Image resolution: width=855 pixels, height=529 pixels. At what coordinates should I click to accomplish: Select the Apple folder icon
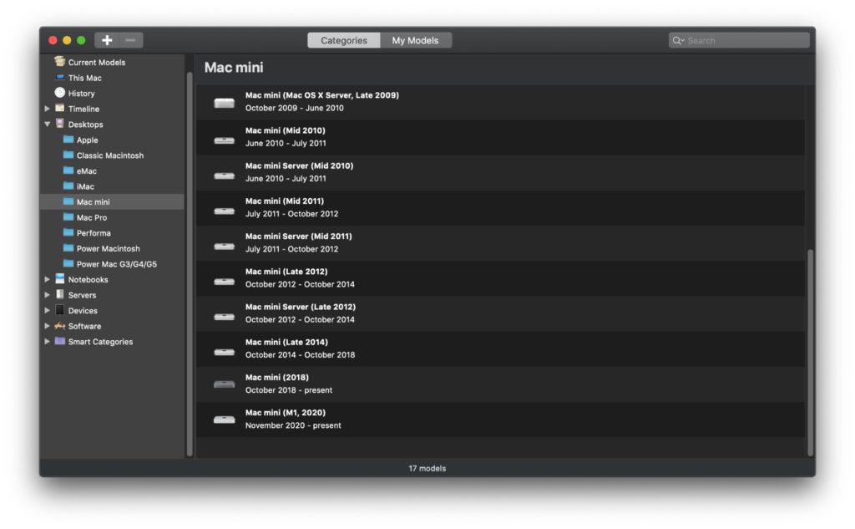[x=68, y=140]
